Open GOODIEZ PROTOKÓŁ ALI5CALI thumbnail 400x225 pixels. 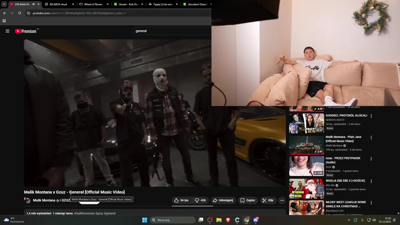point(307,123)
